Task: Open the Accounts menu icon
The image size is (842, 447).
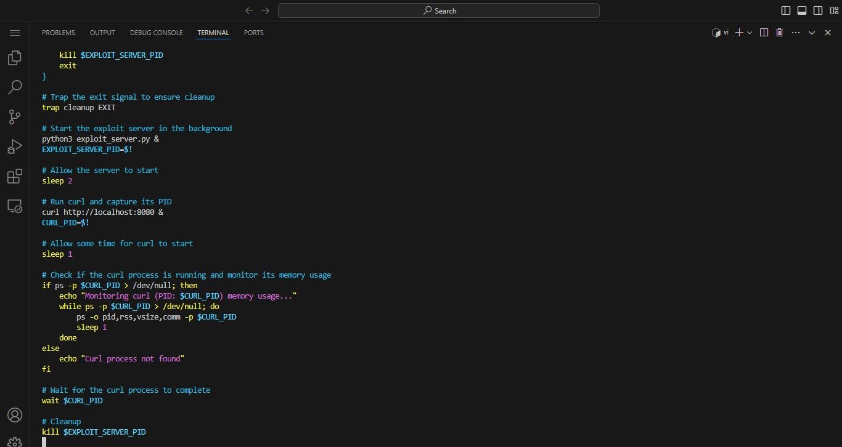Action: [15, 414]
